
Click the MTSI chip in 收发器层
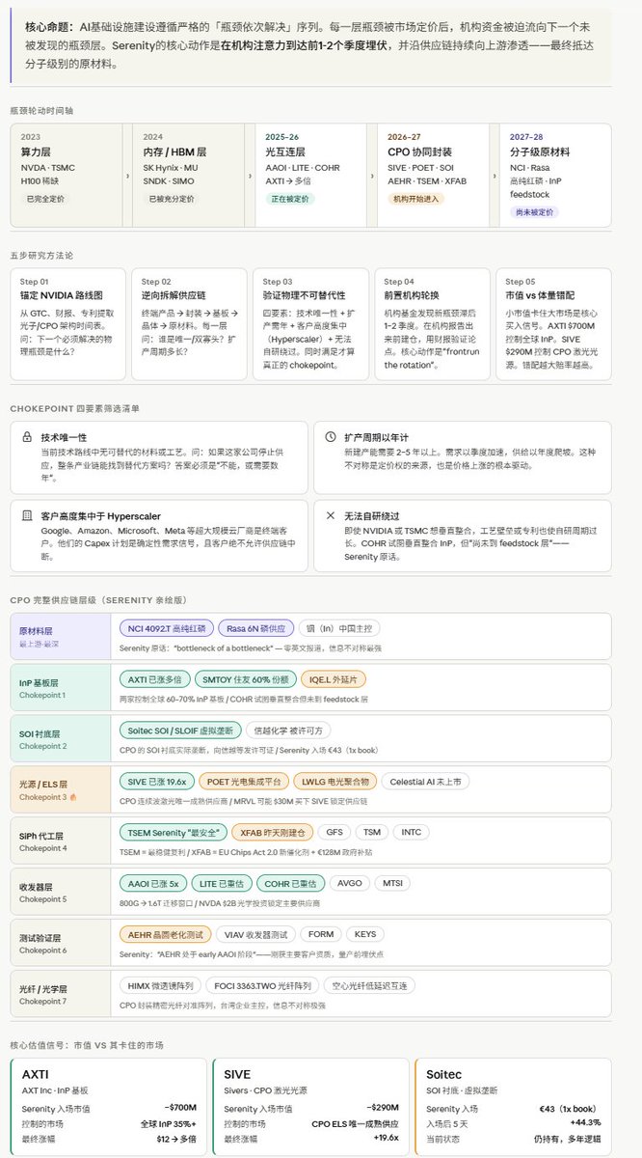394,883
